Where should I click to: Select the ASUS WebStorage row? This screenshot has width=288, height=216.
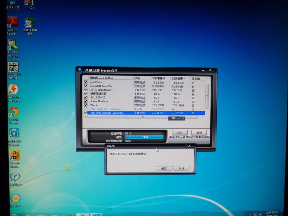tap(146, 90)
